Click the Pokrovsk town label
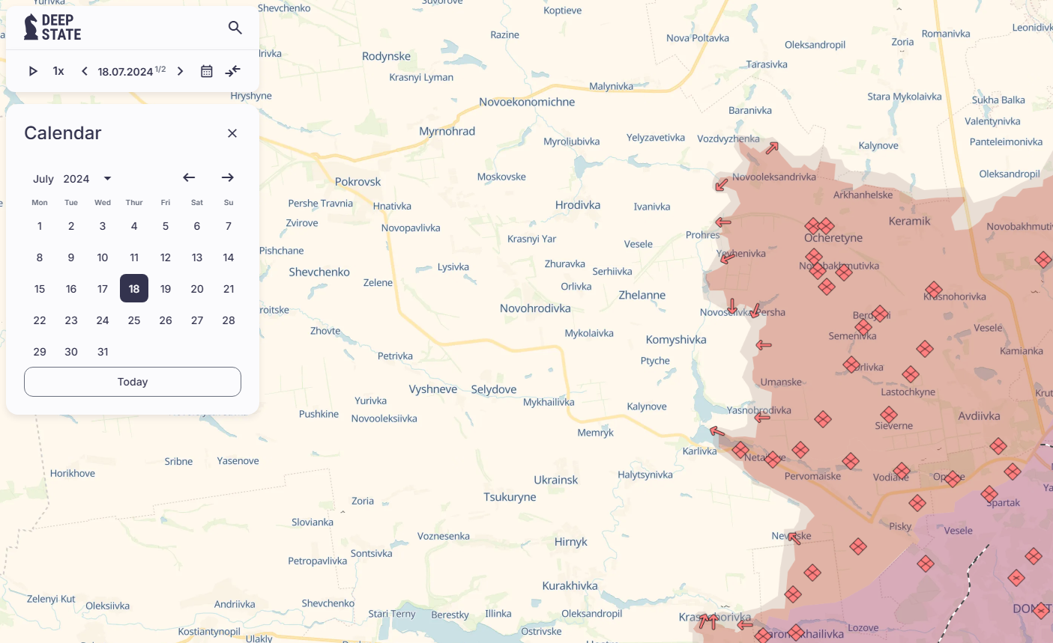Image resolution: width=1053 pixels, height=643 pixels. pos(358,182)
